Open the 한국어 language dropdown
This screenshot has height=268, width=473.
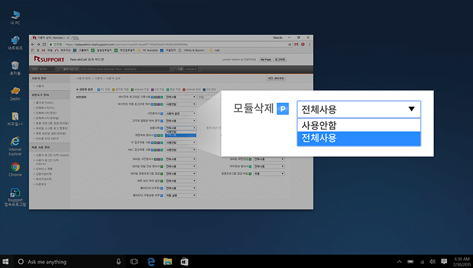48,69
